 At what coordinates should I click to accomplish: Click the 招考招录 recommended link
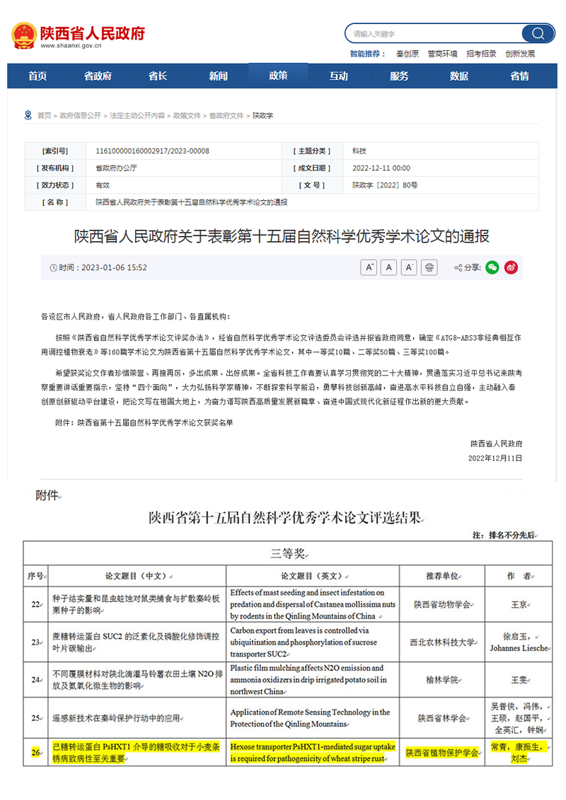481,54
